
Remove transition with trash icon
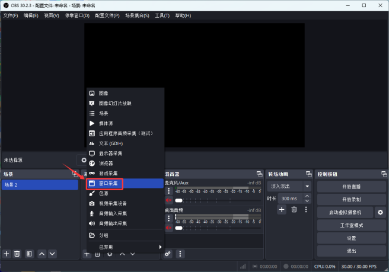tap(294, 210)
